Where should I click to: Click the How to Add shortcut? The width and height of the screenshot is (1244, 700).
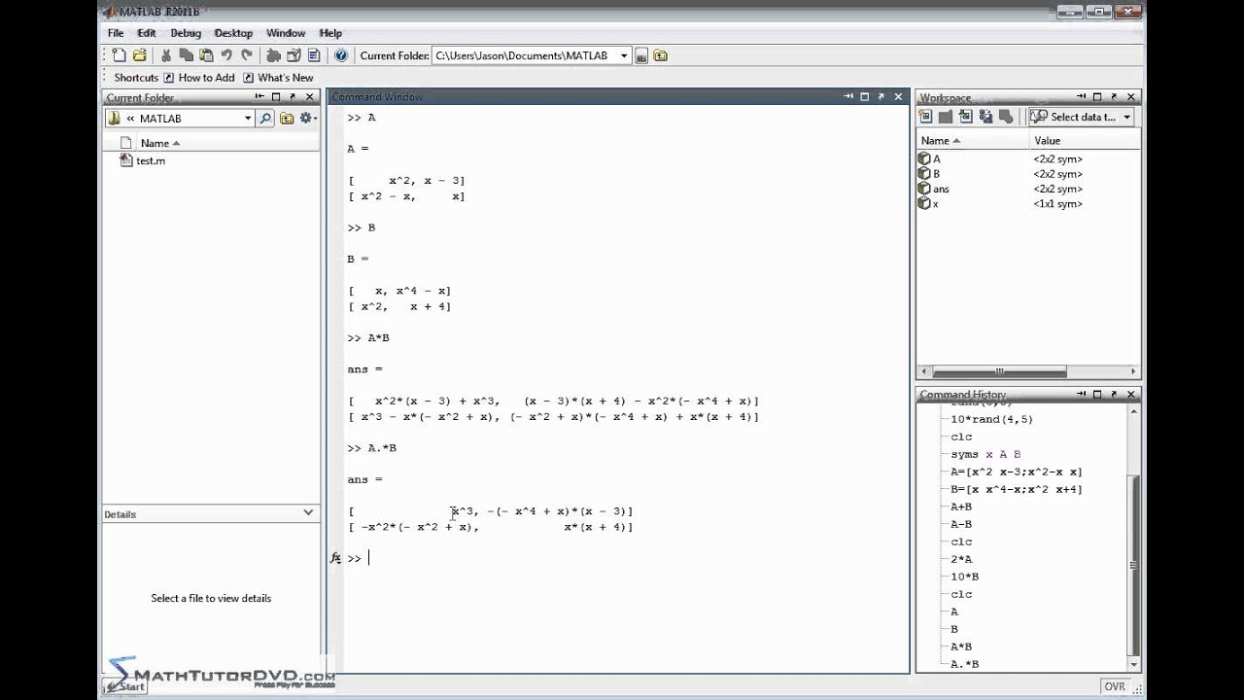point(198,78)
